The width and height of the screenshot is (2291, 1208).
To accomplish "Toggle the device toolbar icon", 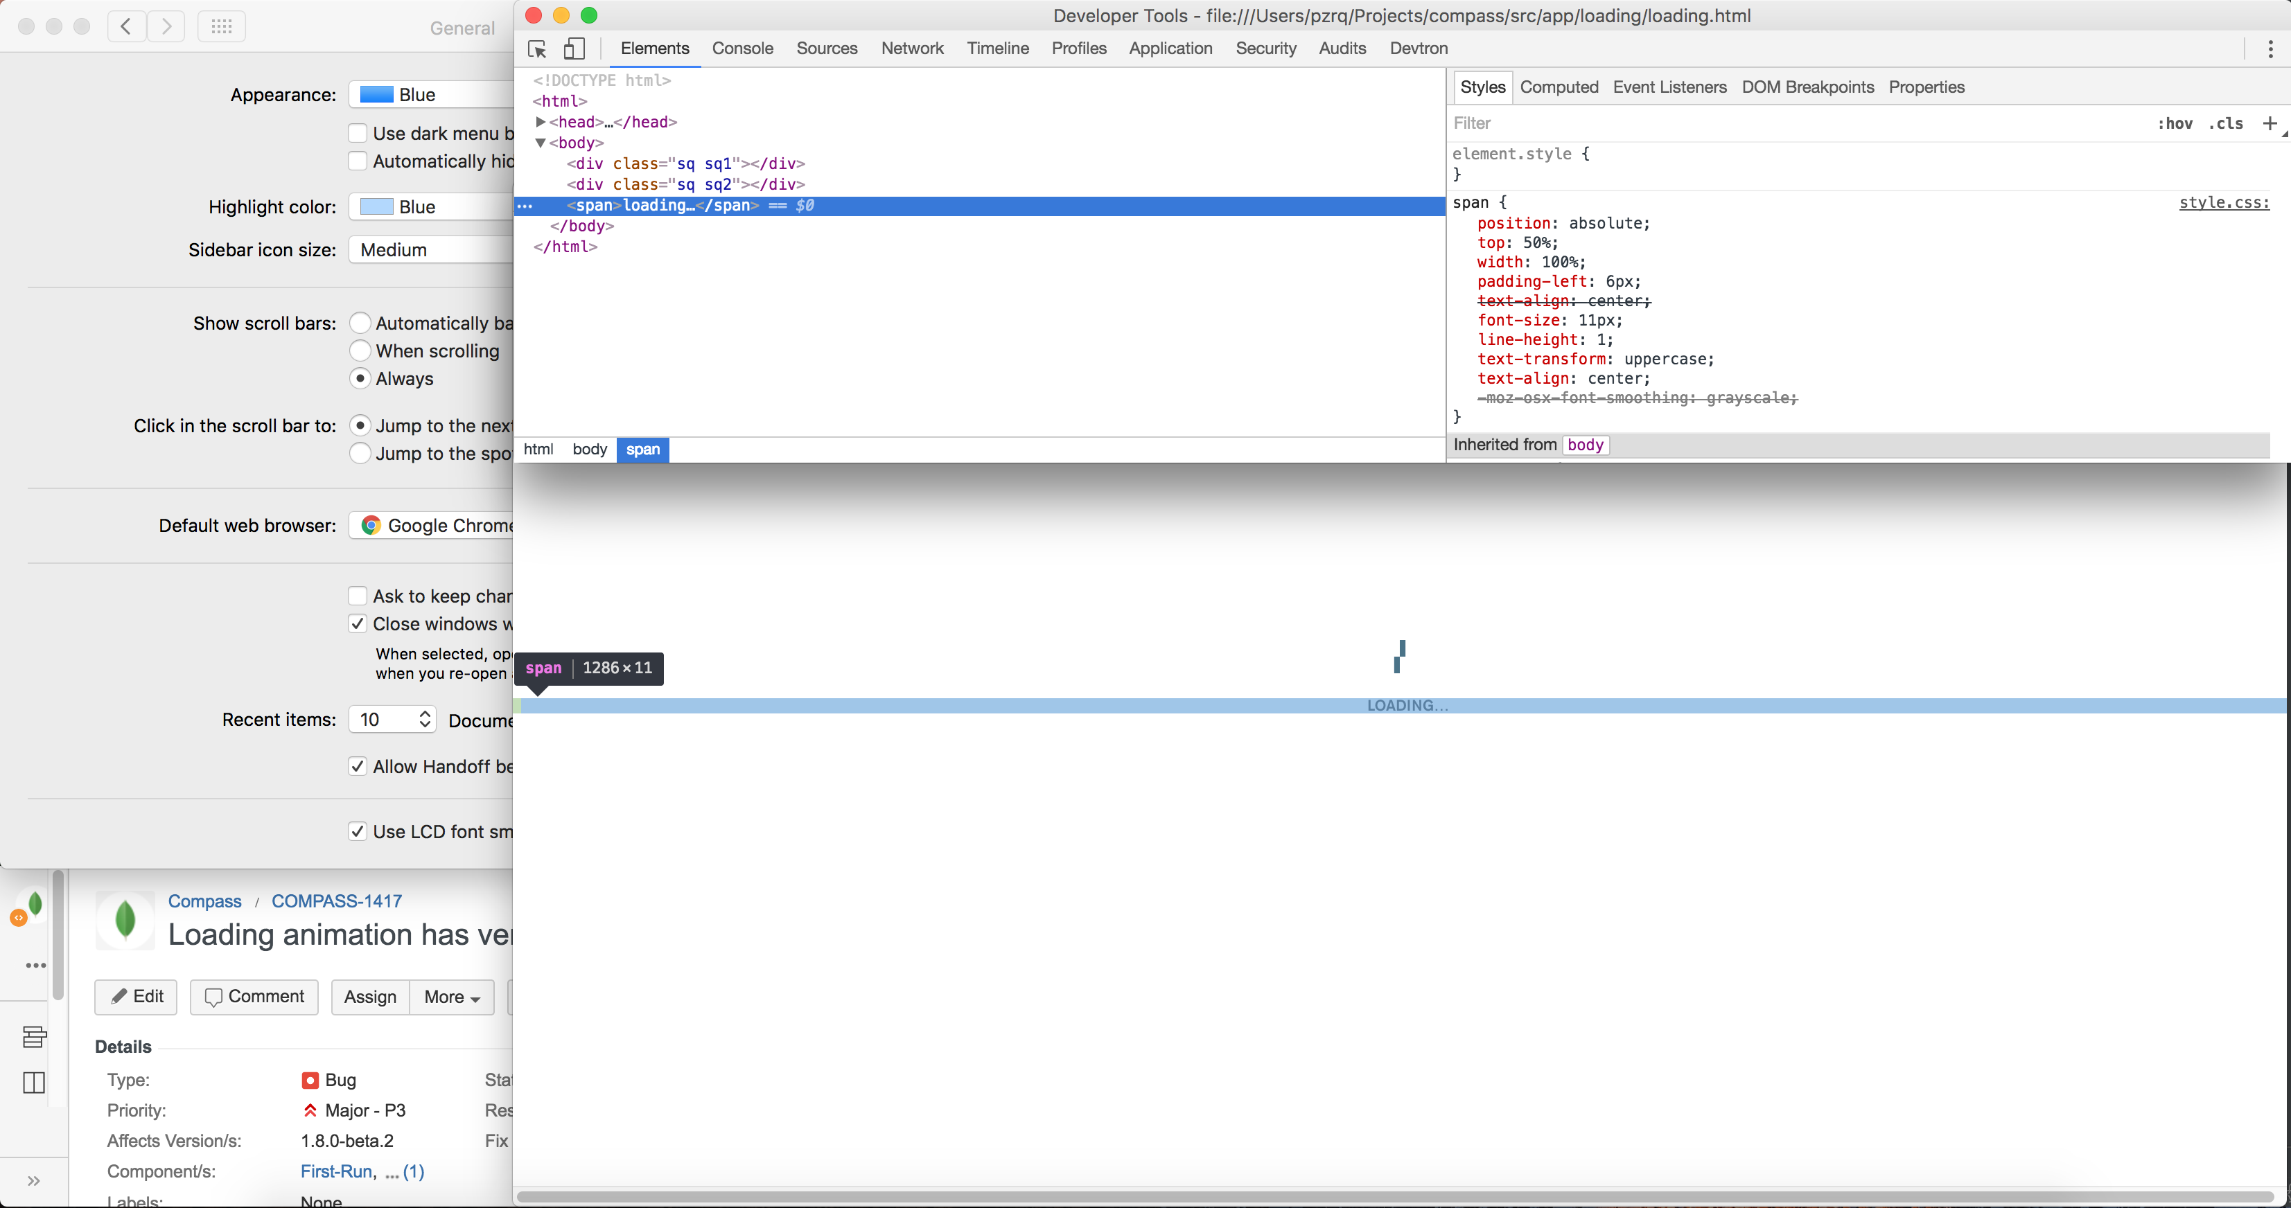I will [574, 49].
